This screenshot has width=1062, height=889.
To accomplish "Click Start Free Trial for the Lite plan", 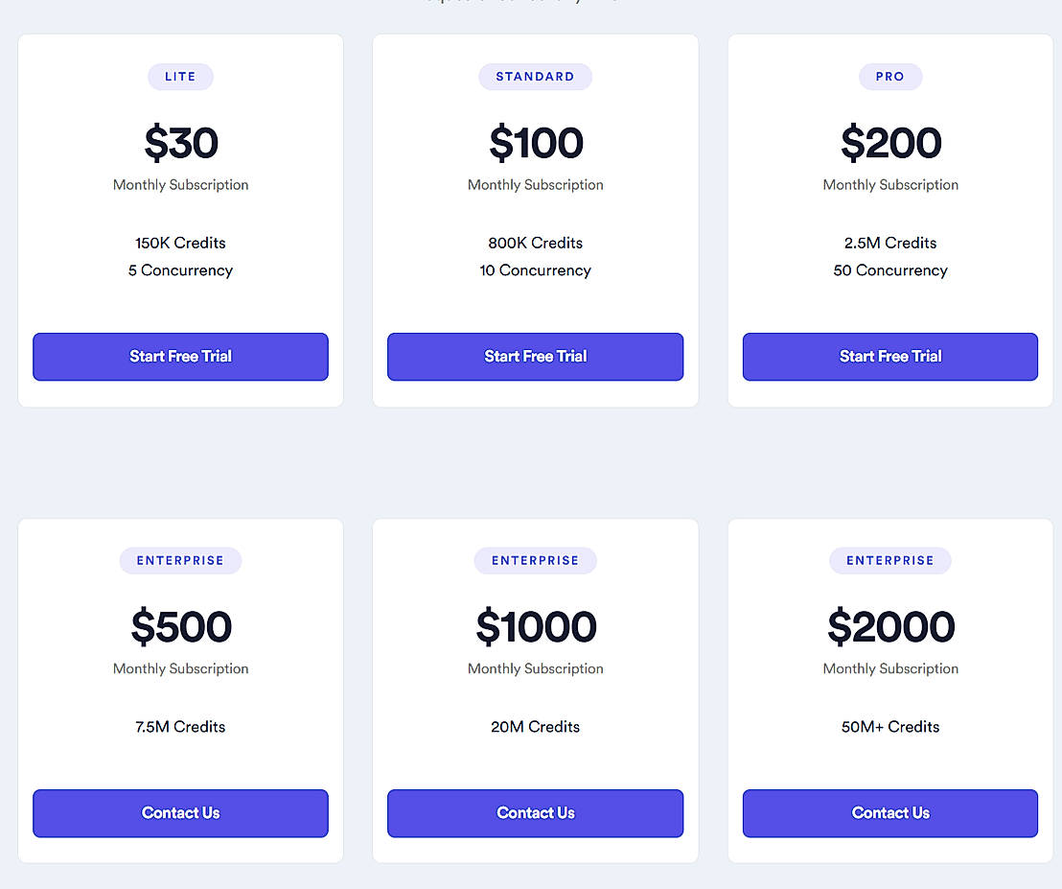I will point(180,357).
